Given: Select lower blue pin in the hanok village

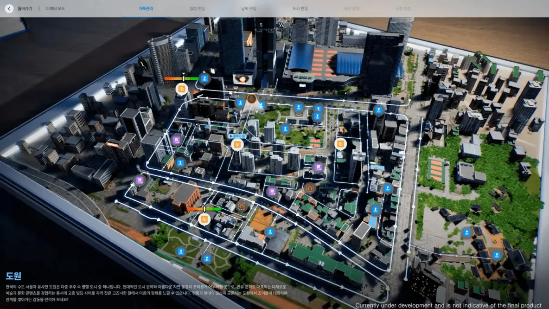Looking at the screenshot, I should pyautogui.click(x=497, y=255).
